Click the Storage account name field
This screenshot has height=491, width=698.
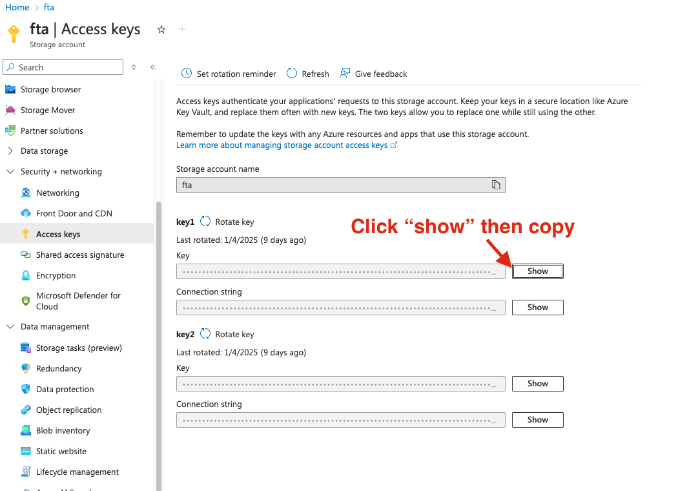[340, 185]
